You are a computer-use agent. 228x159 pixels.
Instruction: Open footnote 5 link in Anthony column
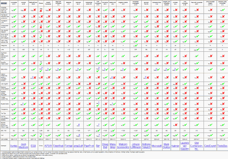(x=146, y=77)
